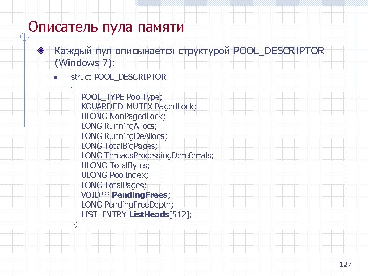Click the field 'LONG PendingFreeDepth;'
The width and height of the screenshot is (368, 276).
click(x=127, y=204)
